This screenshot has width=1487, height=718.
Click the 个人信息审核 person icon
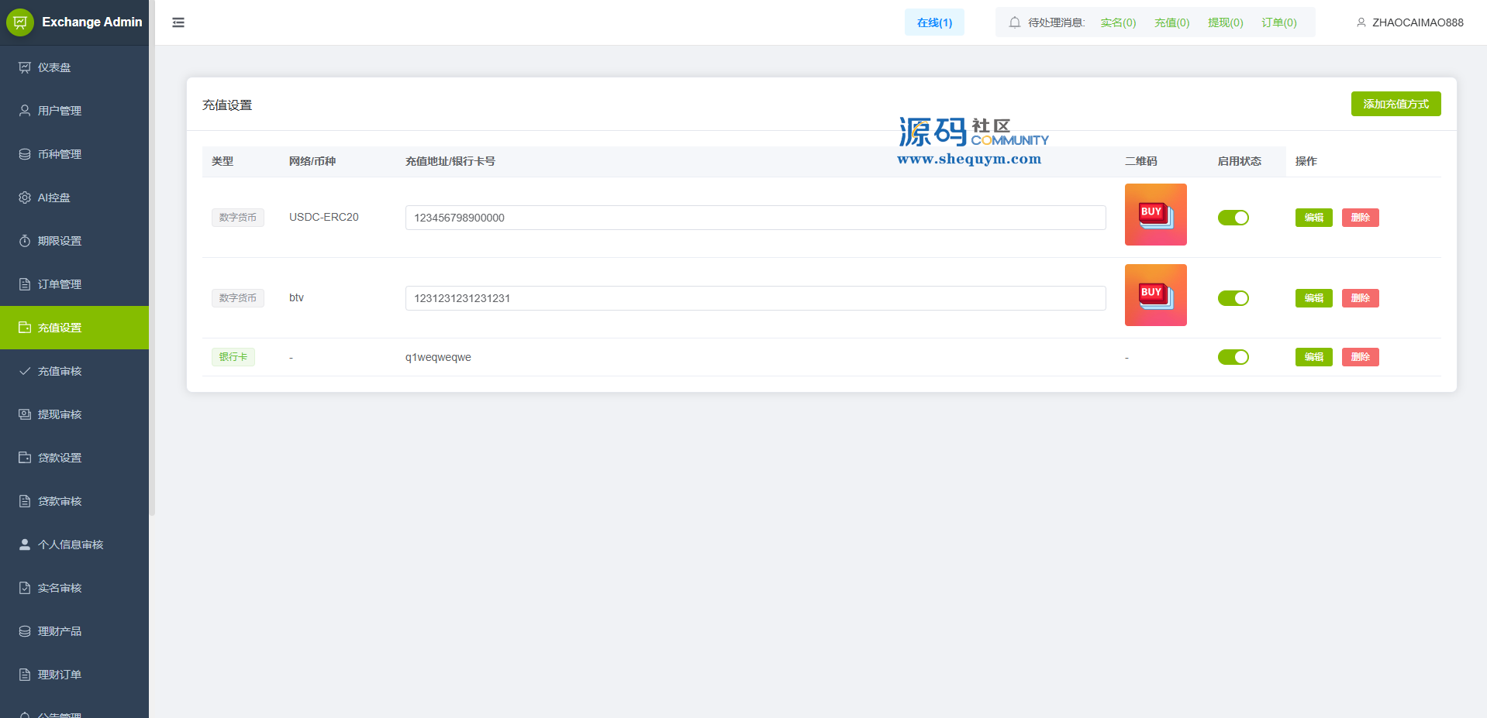pyautogui.click(x=25, y=545)
